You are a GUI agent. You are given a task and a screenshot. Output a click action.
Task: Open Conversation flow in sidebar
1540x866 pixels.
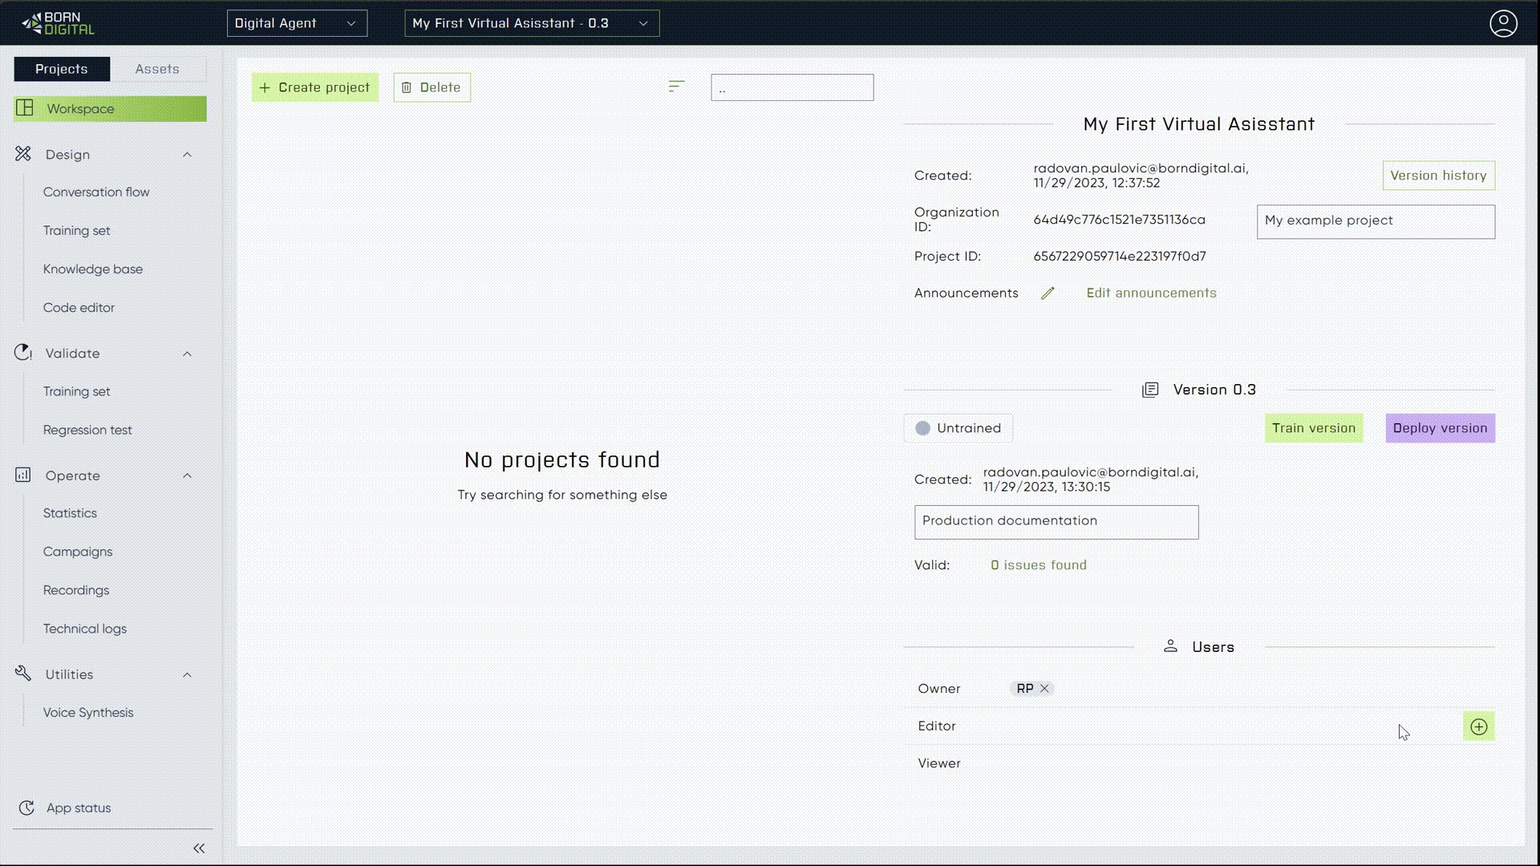[x=96, y=192]
